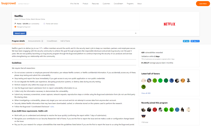
Task: Click the bugcrowd logo
Action: pos(8,3)
